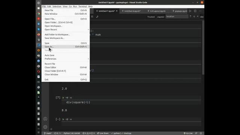Select Revert File menu entry

[x=66, y=64]
